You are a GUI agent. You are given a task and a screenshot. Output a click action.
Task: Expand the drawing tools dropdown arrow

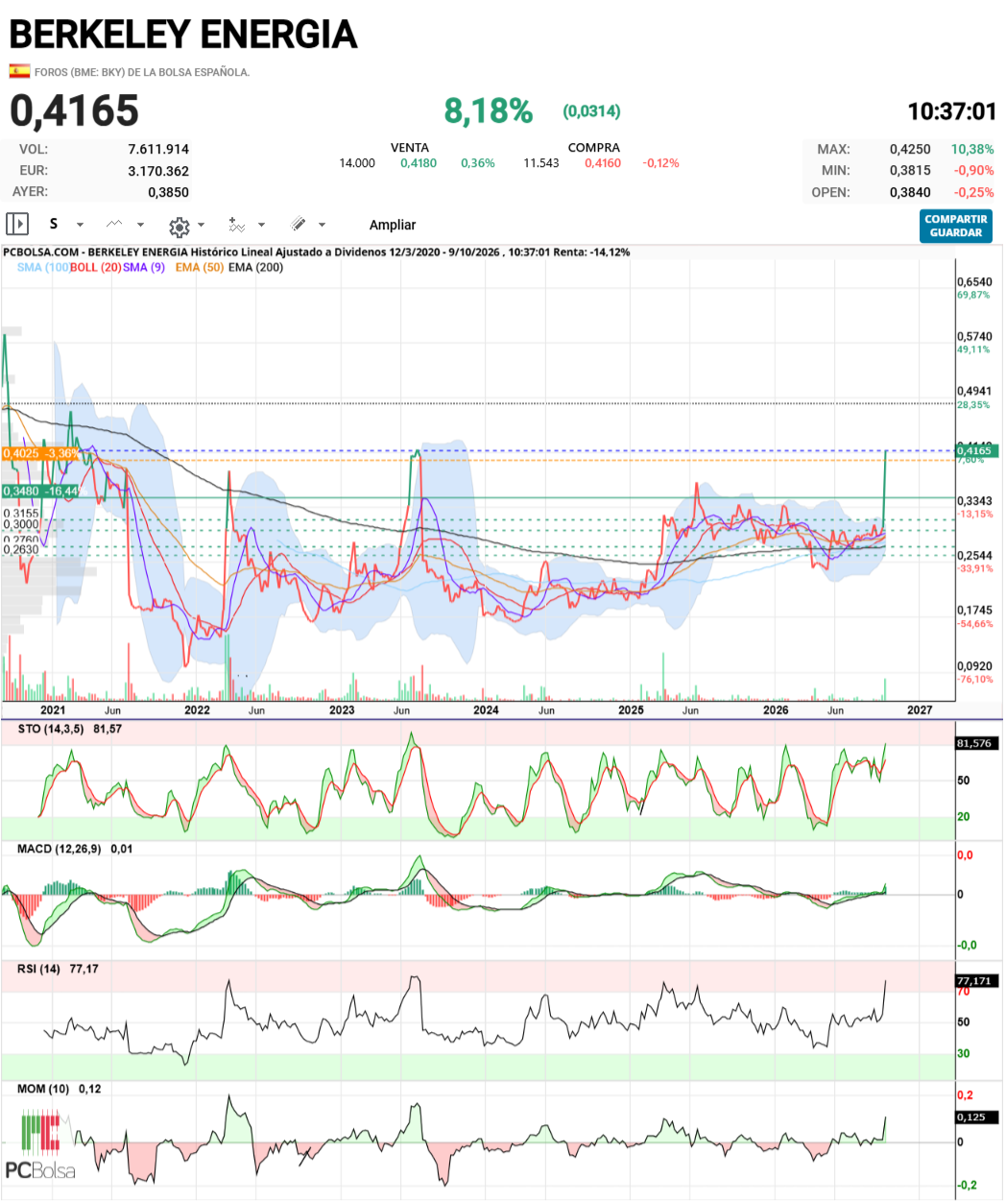point(322,226)
